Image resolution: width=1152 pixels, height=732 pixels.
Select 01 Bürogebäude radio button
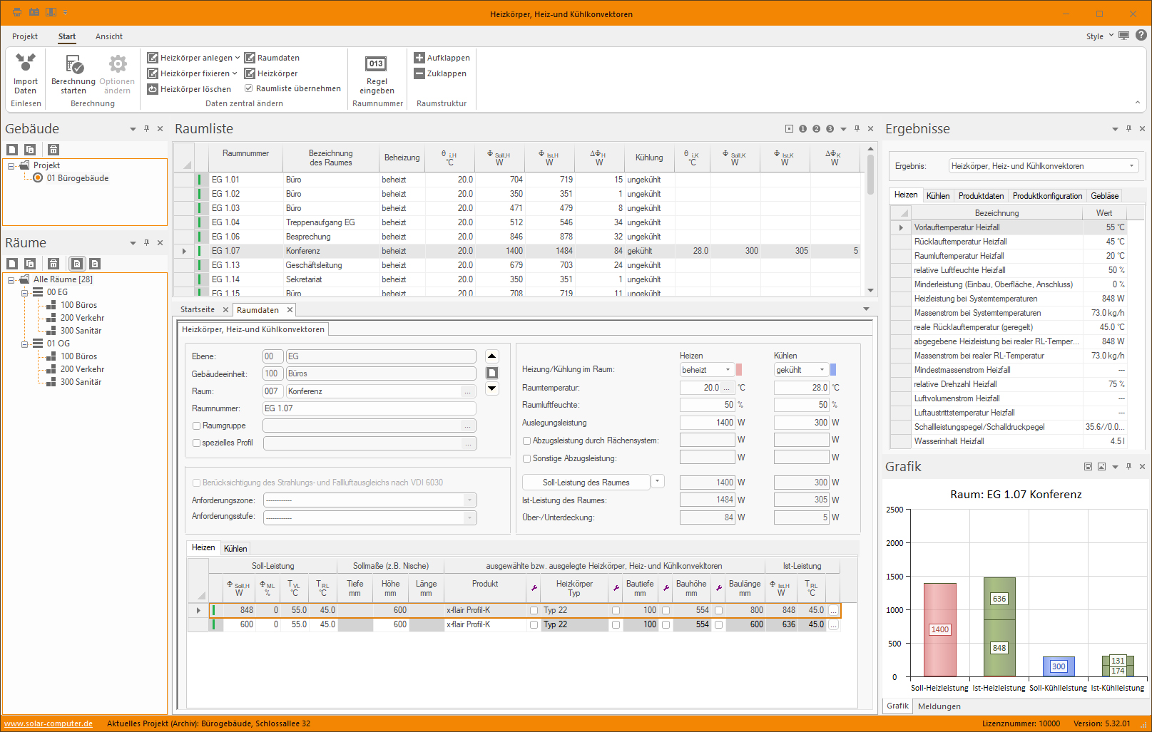click(38, 178)
